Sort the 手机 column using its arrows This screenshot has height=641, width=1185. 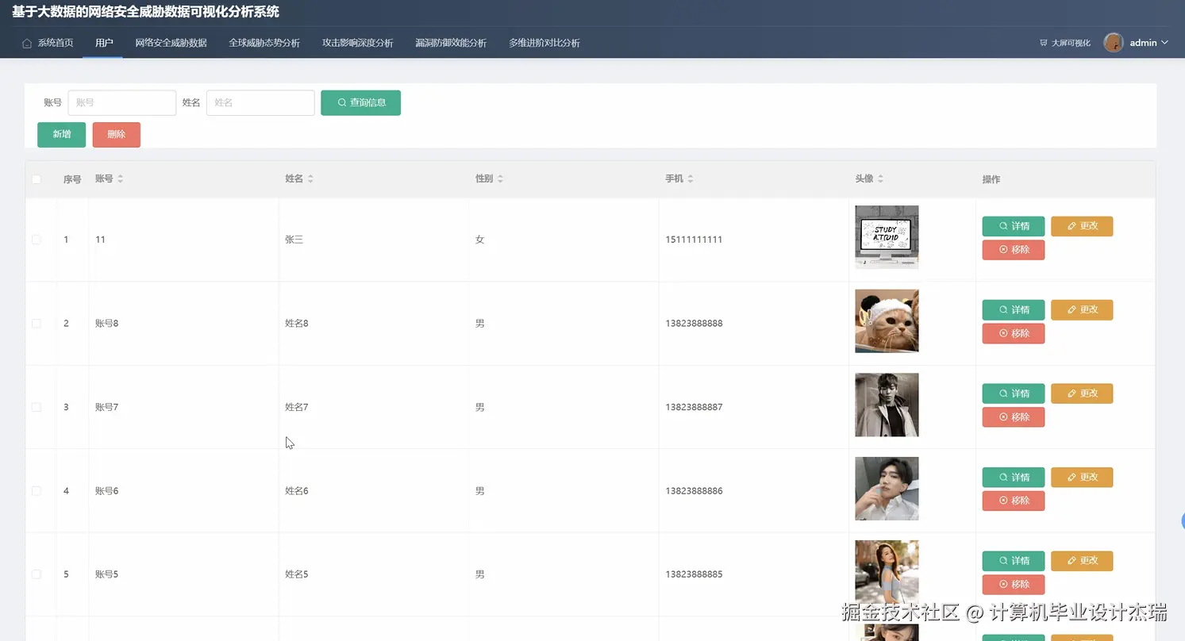tap(691, 179)
